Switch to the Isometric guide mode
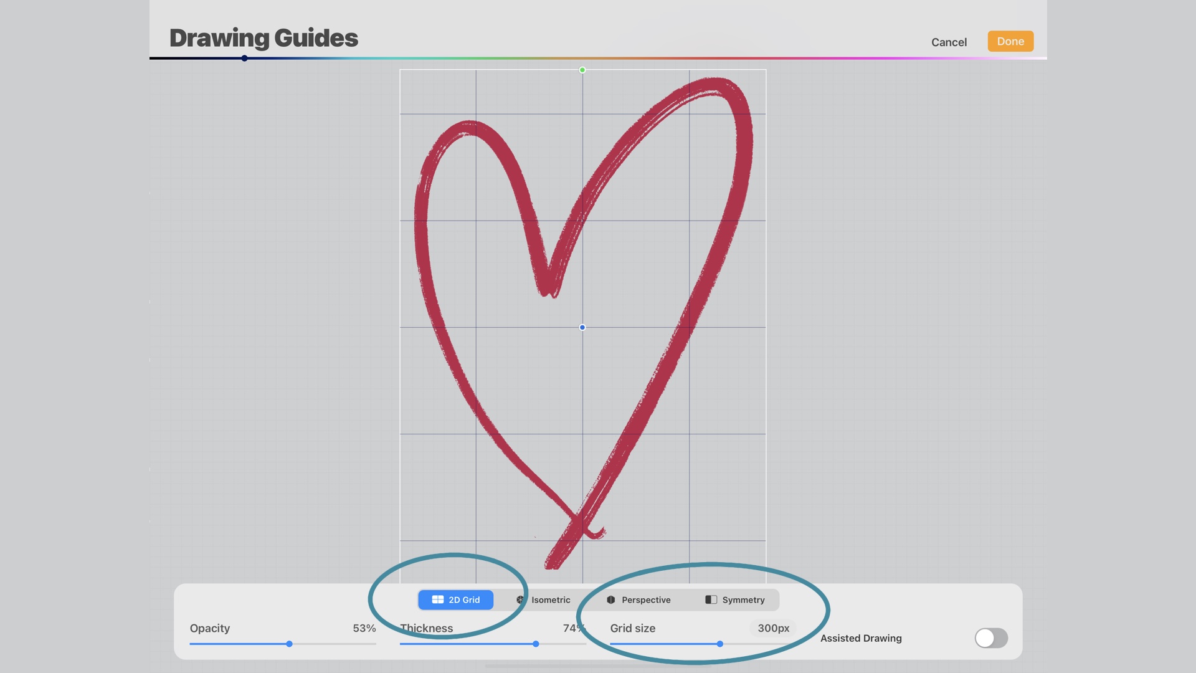Viewport: 1196px width, 673px height. click(x=543, y=599)
